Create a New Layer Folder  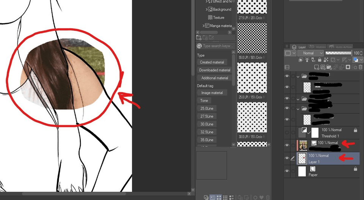click(x=329, y=67)
